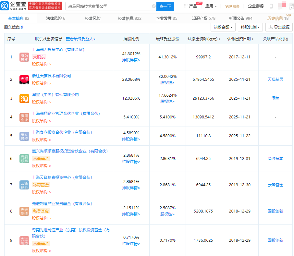Open 股权链 under 17.6624%

[x=167, y=101]
